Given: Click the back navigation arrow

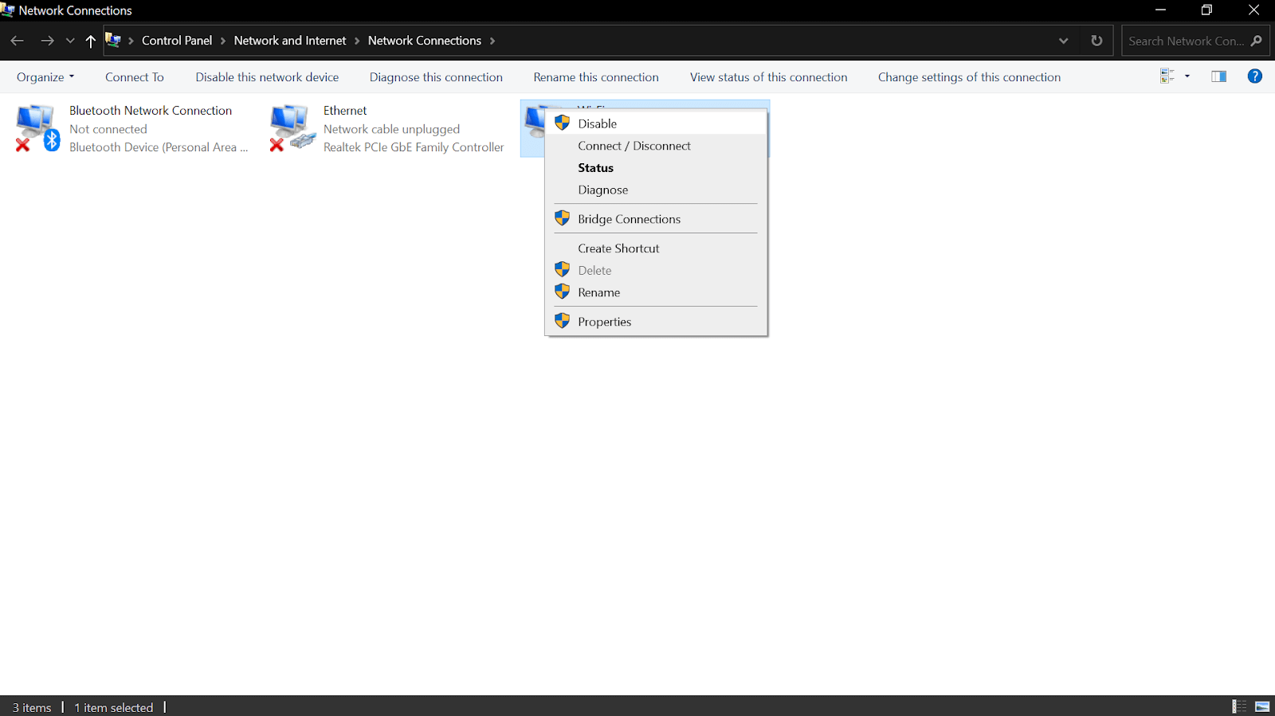Looking at the screenshot, I should [x=18, y=41].
